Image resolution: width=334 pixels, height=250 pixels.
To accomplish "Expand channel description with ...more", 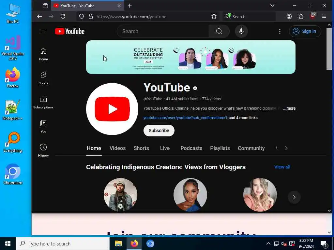I will tap(289, 108).
